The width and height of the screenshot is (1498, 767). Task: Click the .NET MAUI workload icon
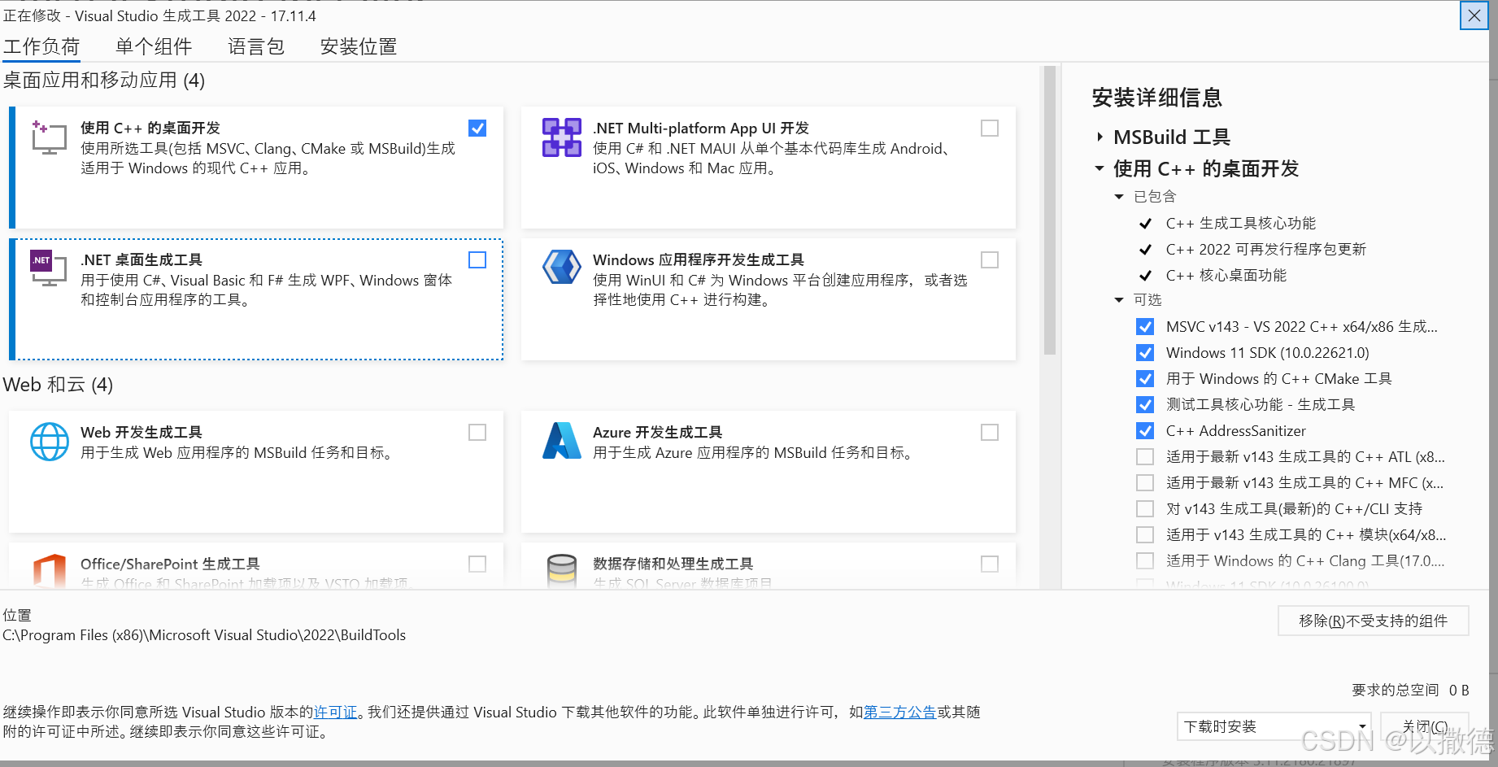(562, 137)
